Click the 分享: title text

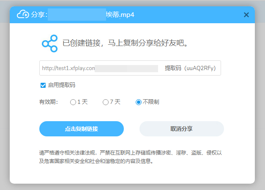(x=39, y=15)
